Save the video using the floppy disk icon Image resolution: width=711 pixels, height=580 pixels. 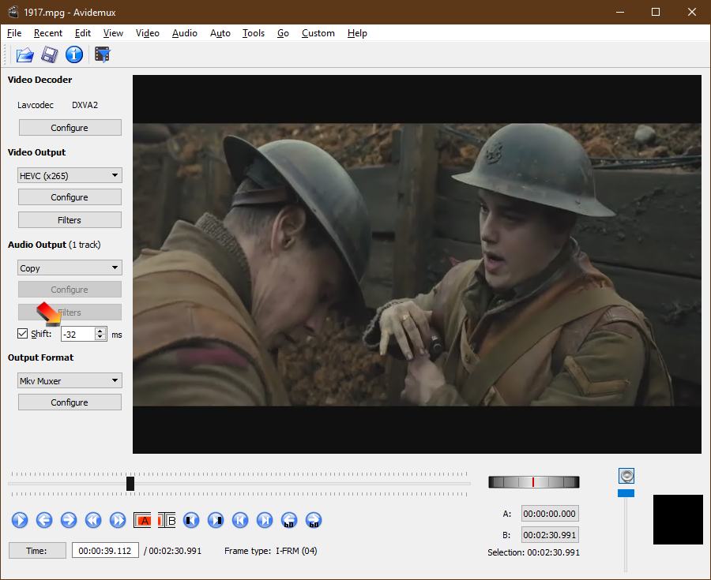coord(50,54)
